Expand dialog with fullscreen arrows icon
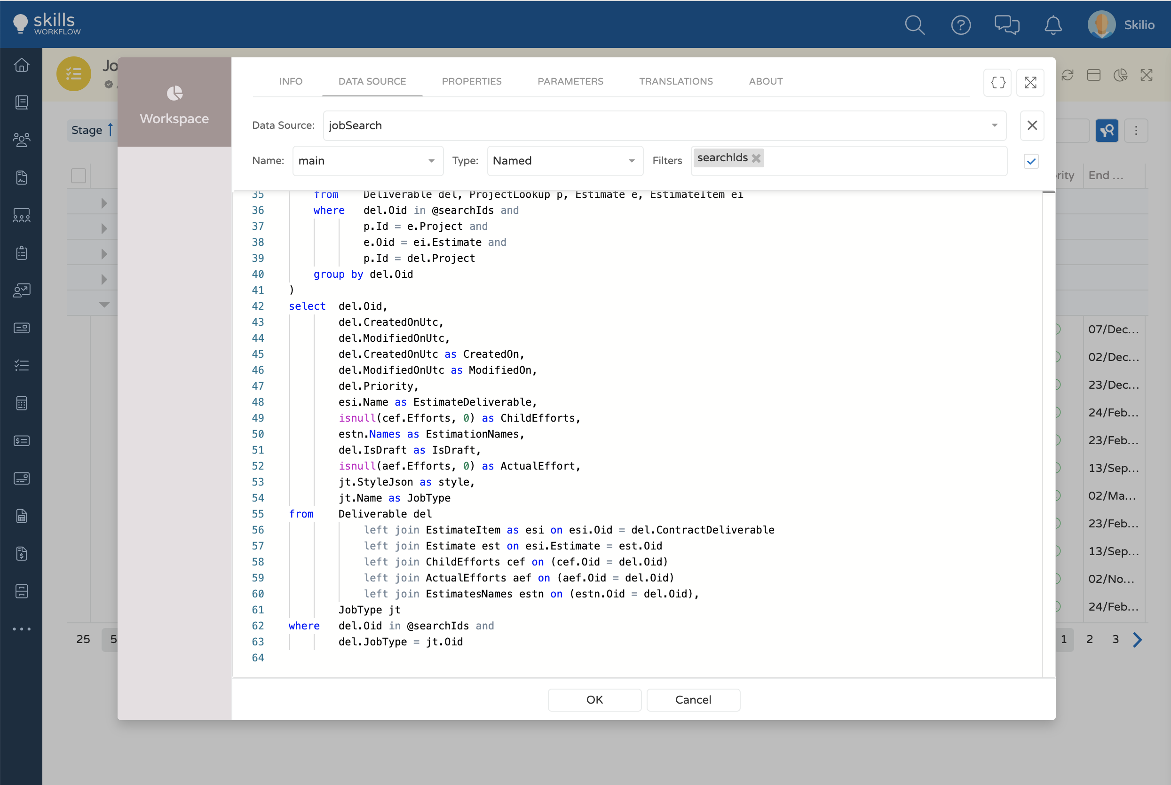 point(1030,83)
